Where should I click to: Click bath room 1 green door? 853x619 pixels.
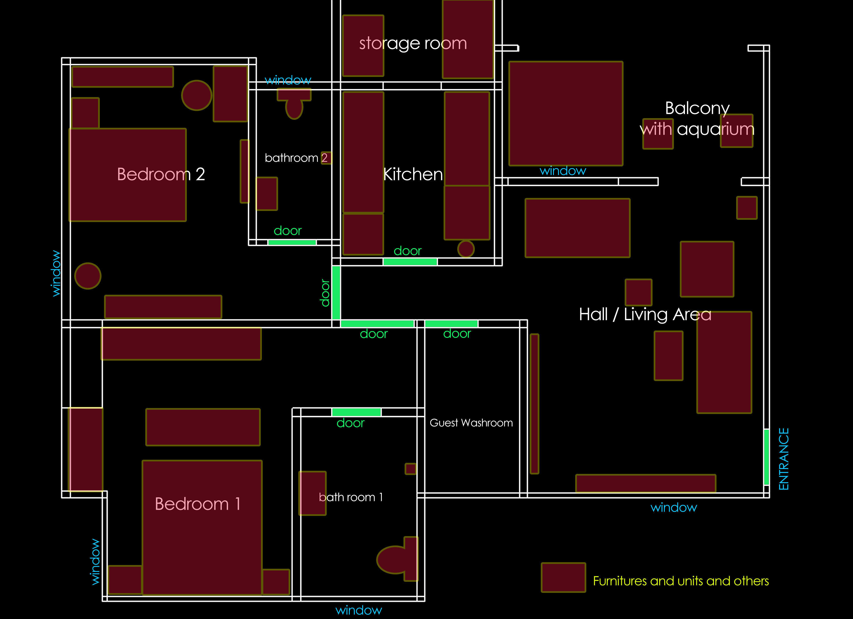point(356,412)
